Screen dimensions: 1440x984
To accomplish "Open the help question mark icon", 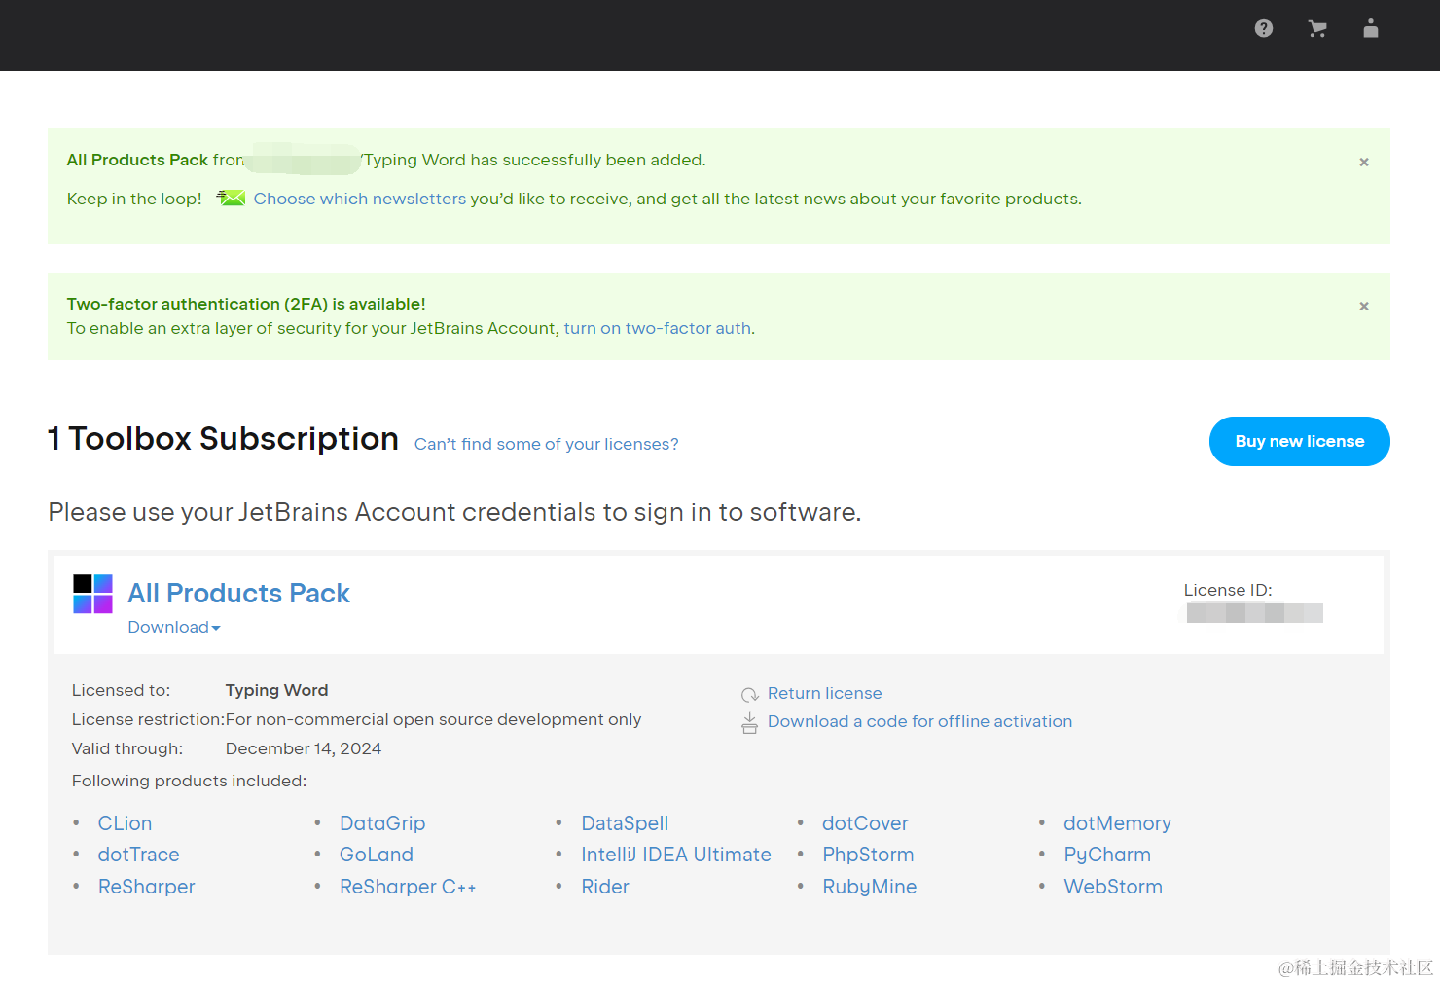I will pyautogui.click(x=1264, y=29).
